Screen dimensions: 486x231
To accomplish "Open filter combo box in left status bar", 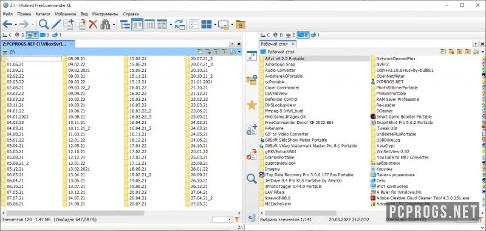I will coord(222,219).
